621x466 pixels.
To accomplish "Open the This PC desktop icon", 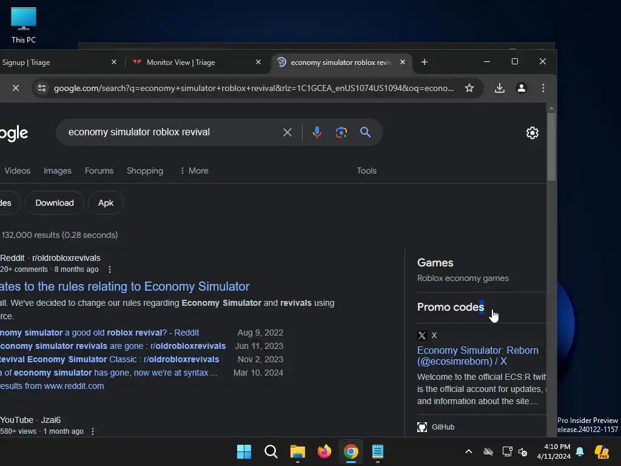I will coord(24,25).
